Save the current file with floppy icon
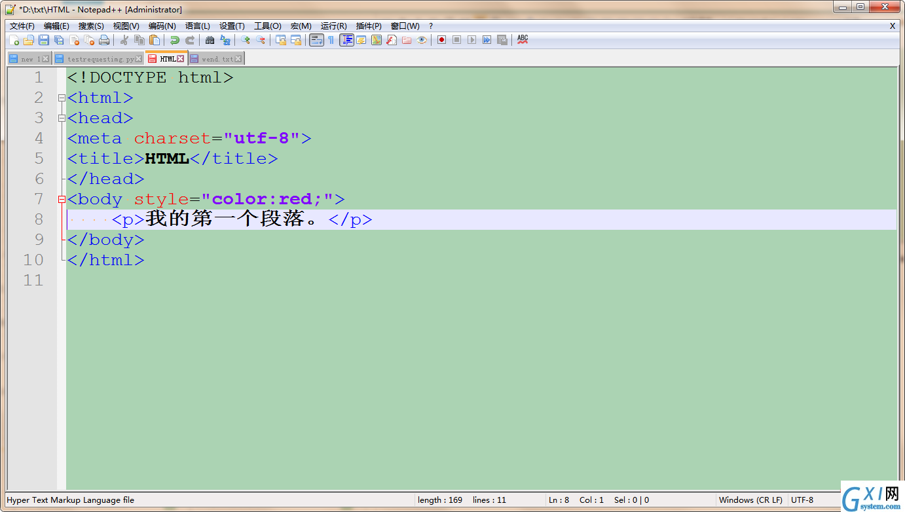Viewport: 905px width, 512px height. (44, 40)
